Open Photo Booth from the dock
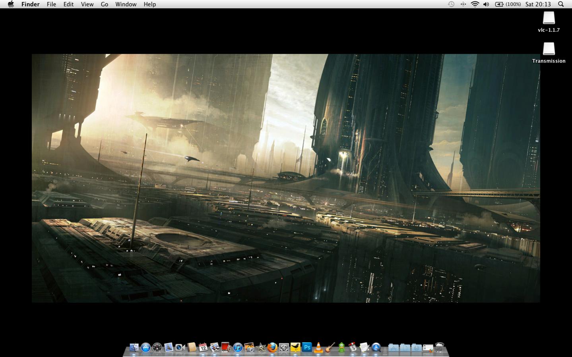 click(x=226, y=347)
